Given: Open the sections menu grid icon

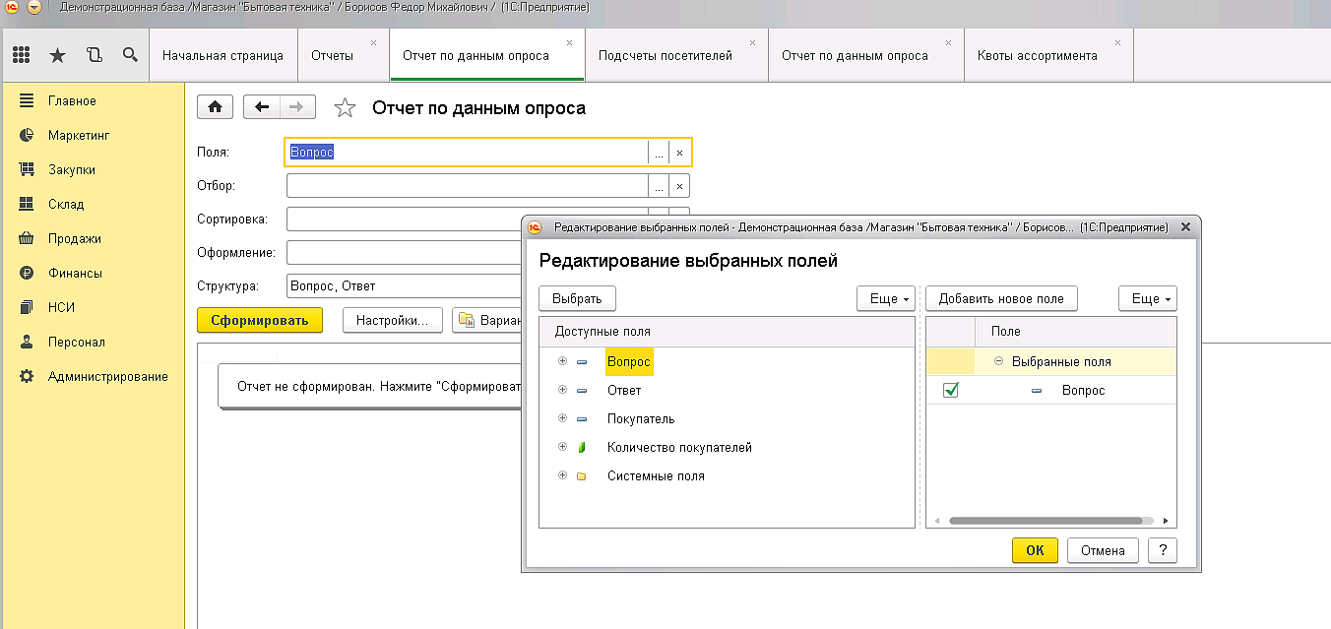Looking at the screenshot, I should point(21,55).
